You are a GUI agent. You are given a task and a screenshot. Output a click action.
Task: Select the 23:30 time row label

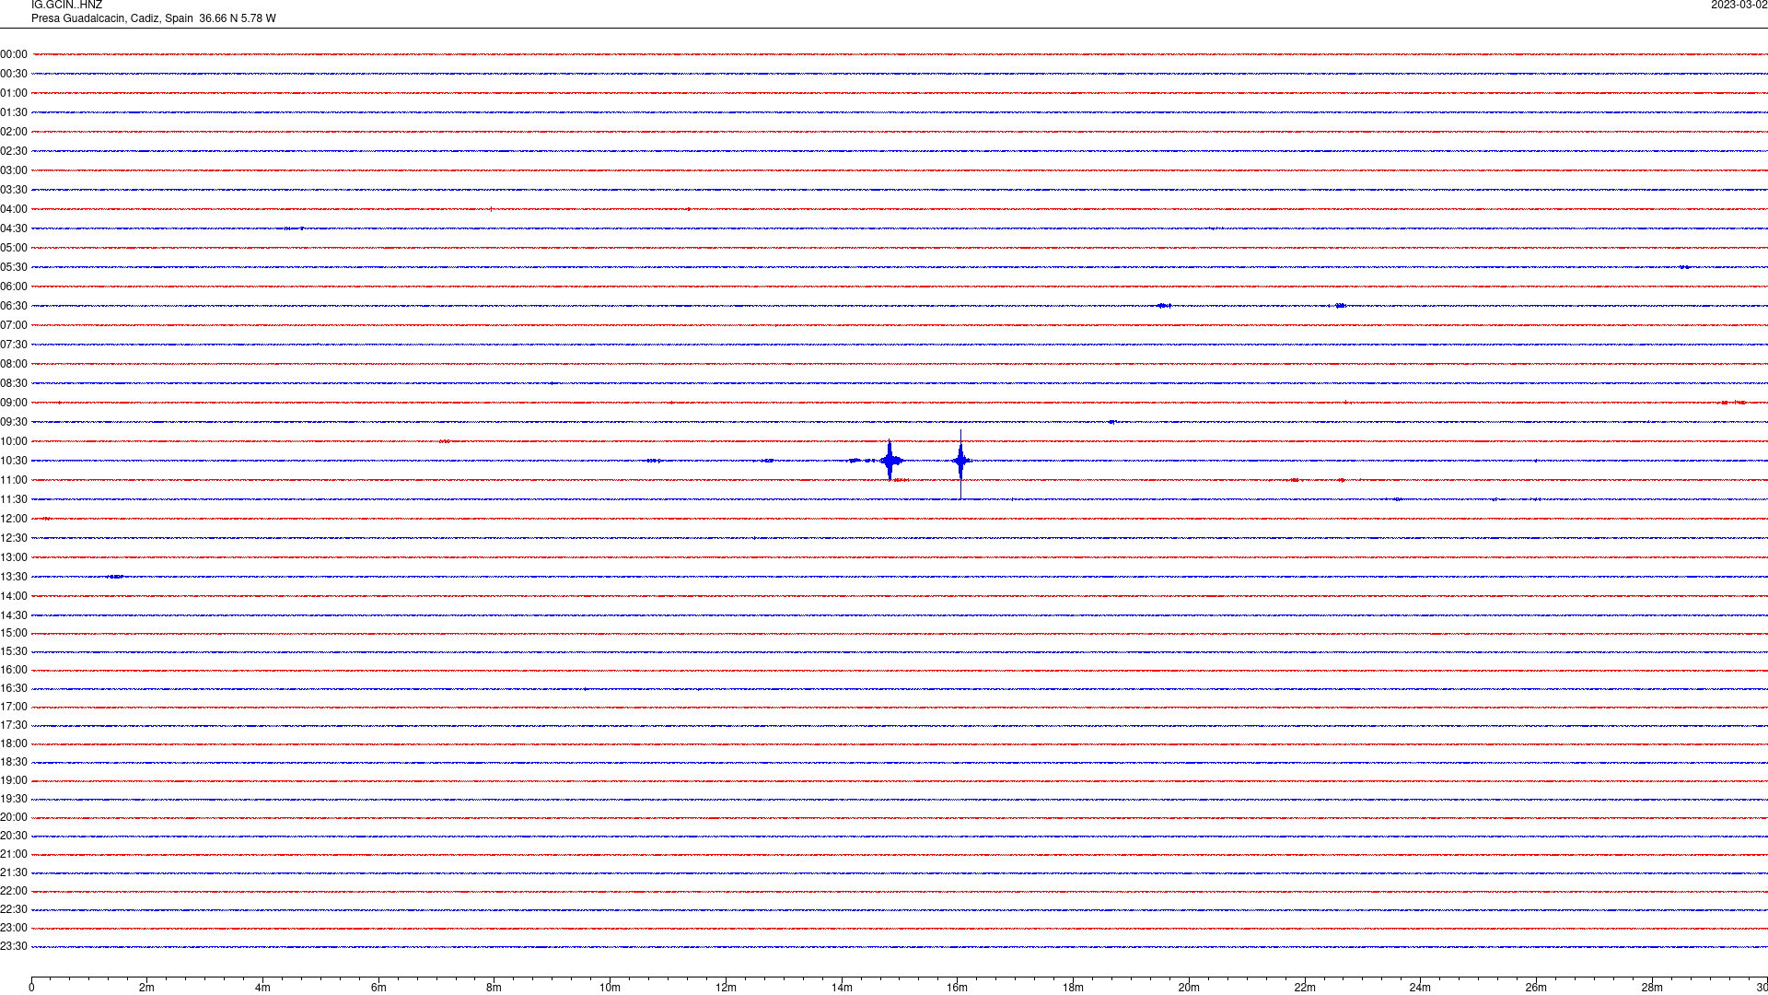coord(14,946)
